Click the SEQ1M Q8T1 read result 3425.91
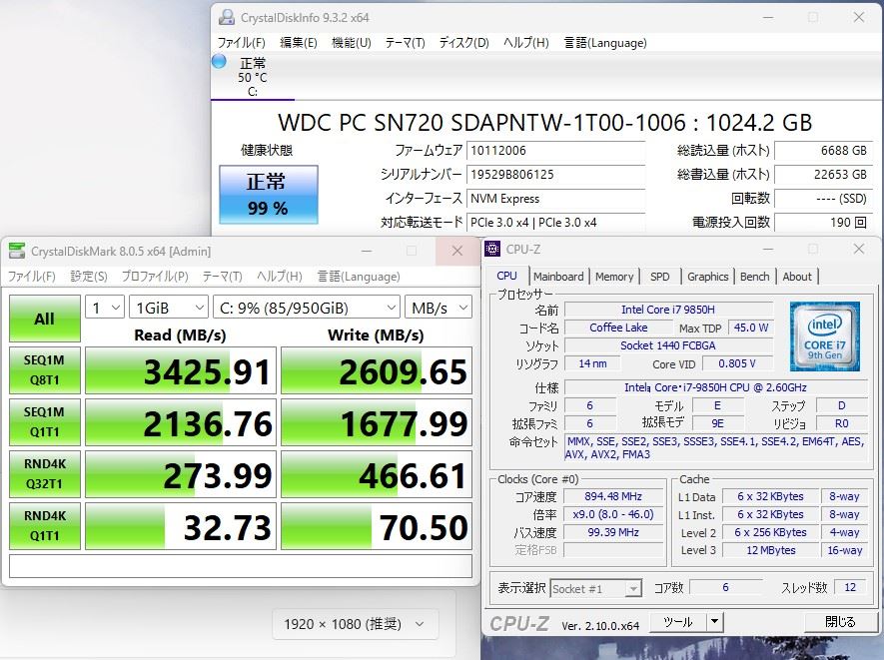Screen dimensions: 884x660 click(181, 370)
